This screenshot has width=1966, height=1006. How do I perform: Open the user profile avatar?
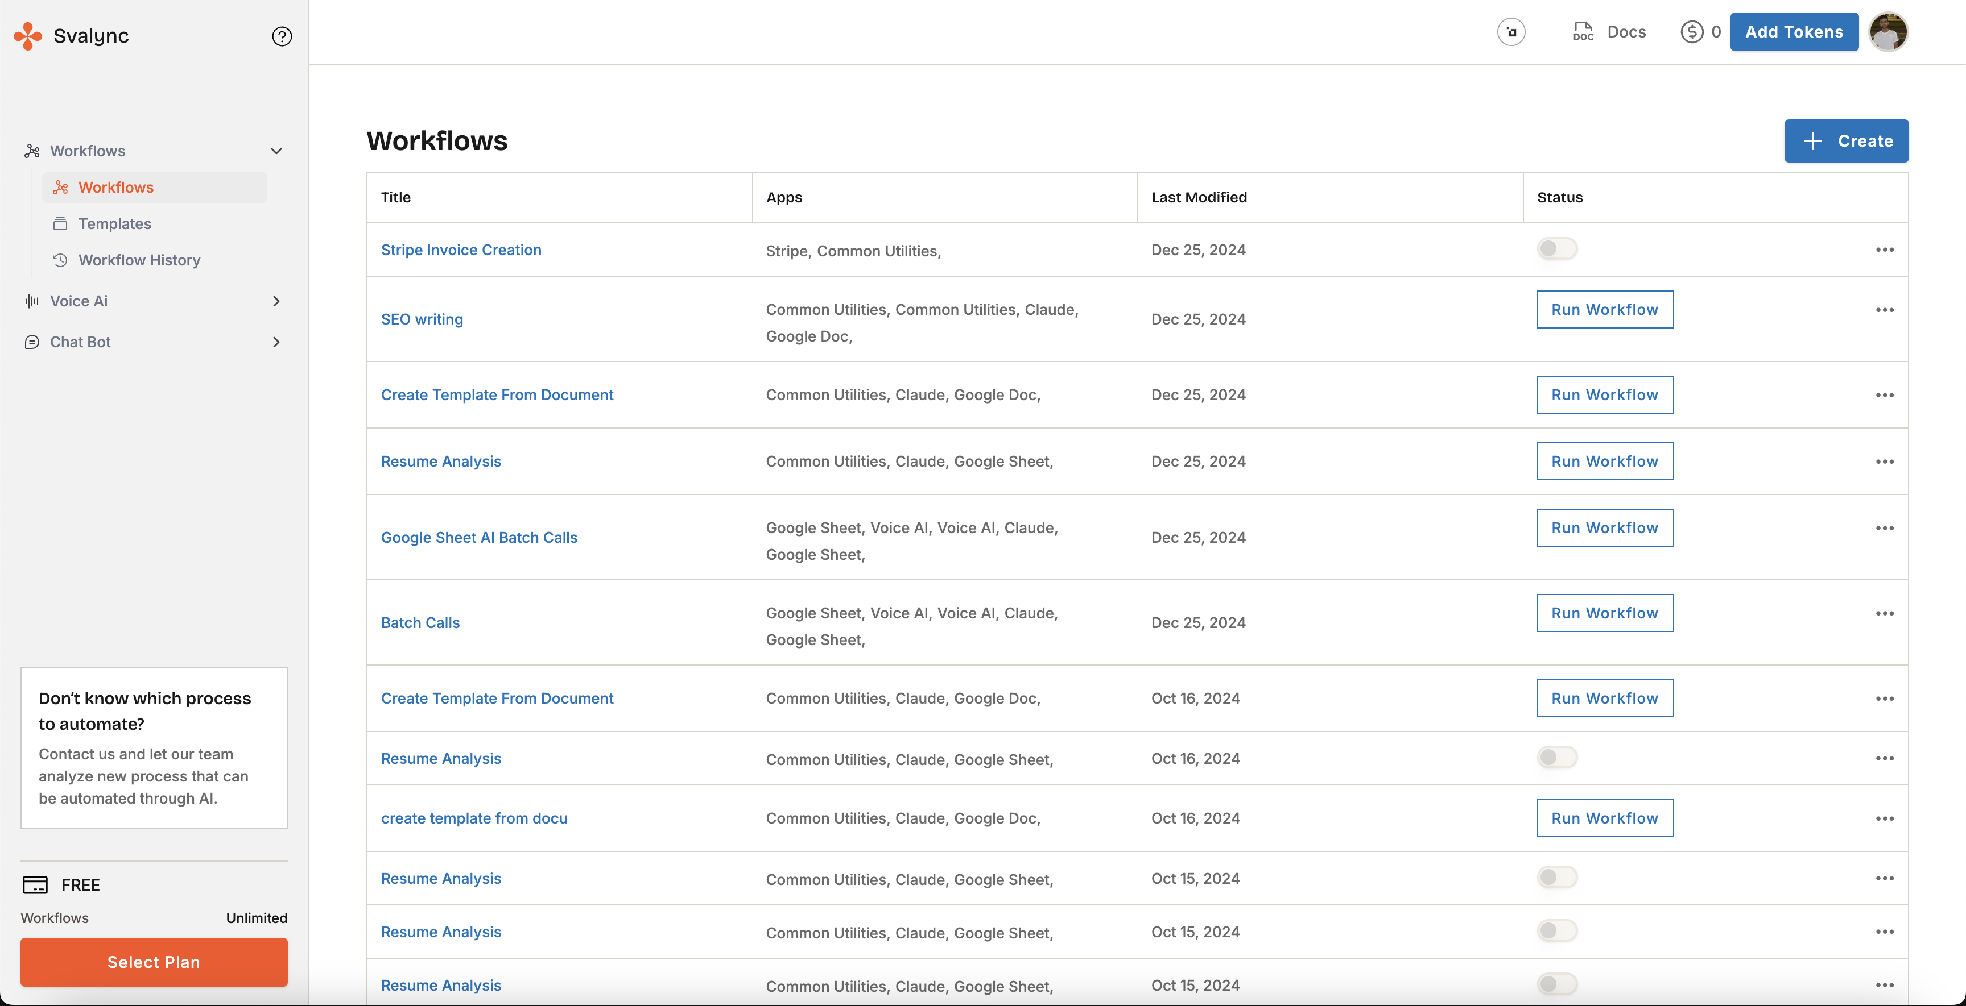[x=1887, y=32]
